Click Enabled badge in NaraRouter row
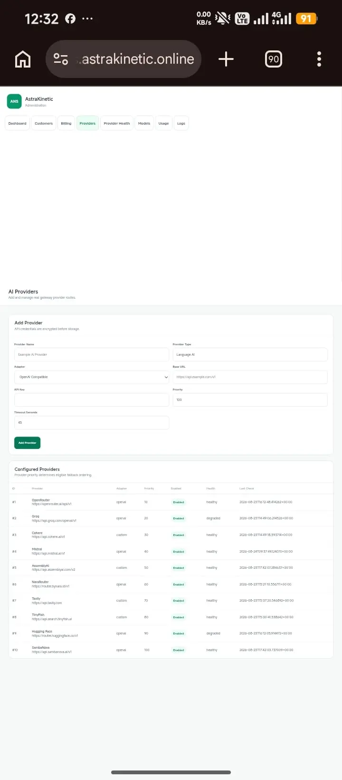This screenshot has height=780, width=342. [x=179, y=585]
